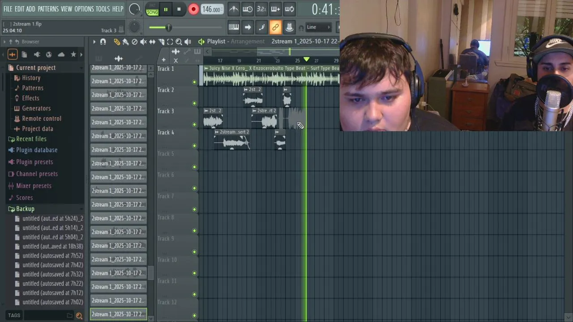The image size is (573, 322).
Task: Stop playback with the stop button
Action: [x=179, y=9]
